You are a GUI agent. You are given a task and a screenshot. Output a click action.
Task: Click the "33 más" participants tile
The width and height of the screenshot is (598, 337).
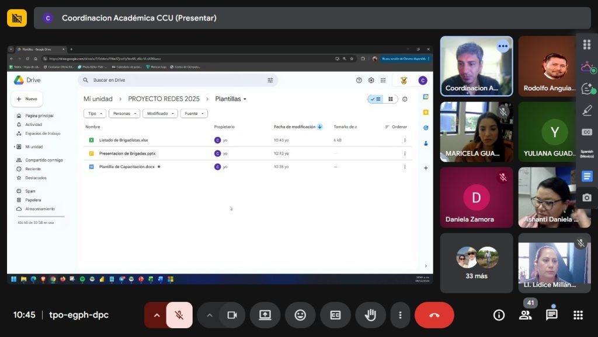(x=477, y=263)
